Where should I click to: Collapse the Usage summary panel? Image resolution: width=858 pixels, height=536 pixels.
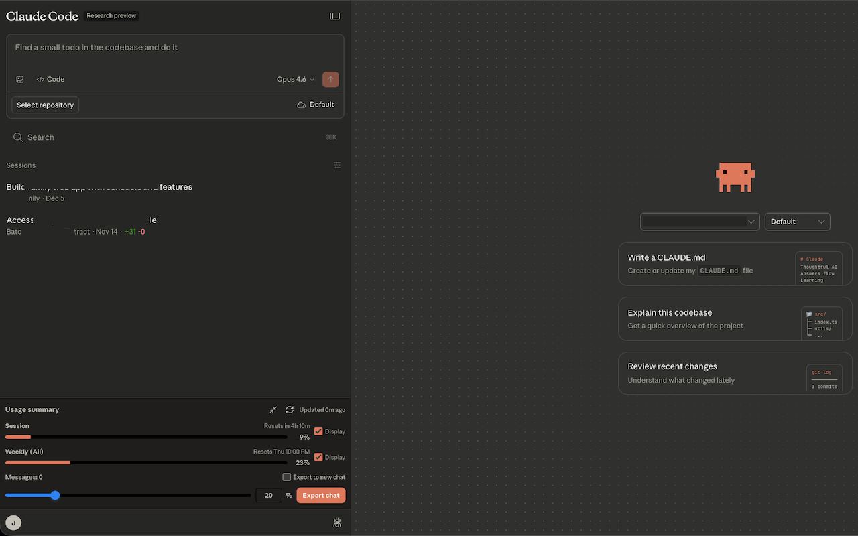coord(273,409)
